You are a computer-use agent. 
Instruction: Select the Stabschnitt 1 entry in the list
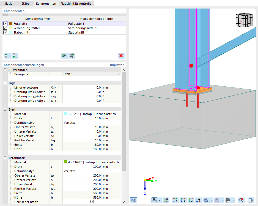(x=80, y=32)
